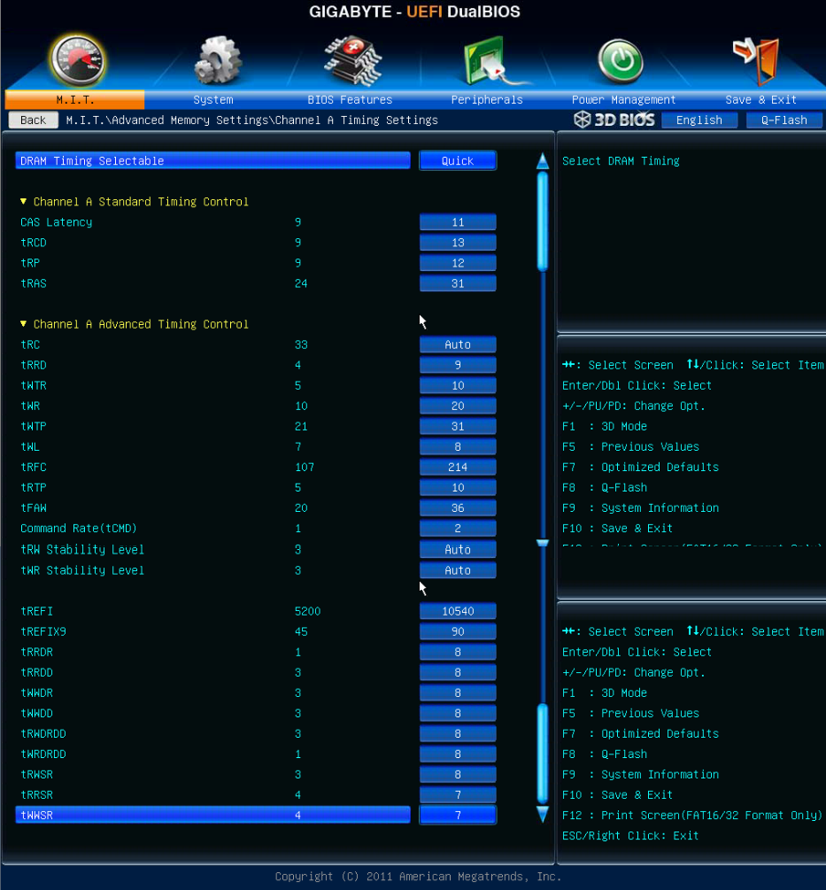Select the tRRSR value field 7
The image size is (826, 890).
click(458, 794)
